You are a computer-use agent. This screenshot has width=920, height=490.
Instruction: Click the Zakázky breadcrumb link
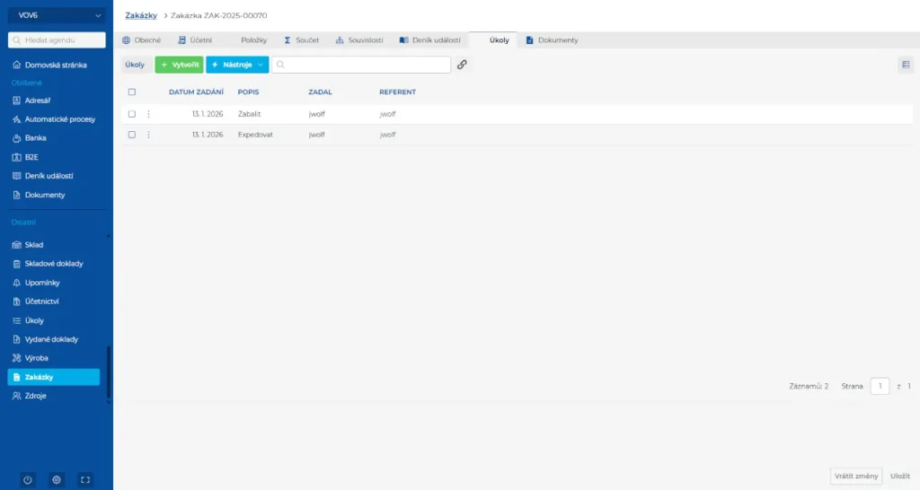pyautogui.click(x=141, y=15)
